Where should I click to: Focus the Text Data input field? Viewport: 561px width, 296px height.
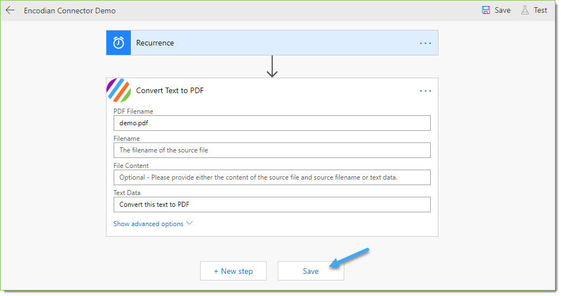click(x=272, y=205)
